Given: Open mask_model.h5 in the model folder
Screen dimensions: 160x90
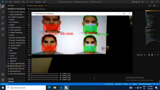Looking at the screenshot, I should [x=15, y=45].
